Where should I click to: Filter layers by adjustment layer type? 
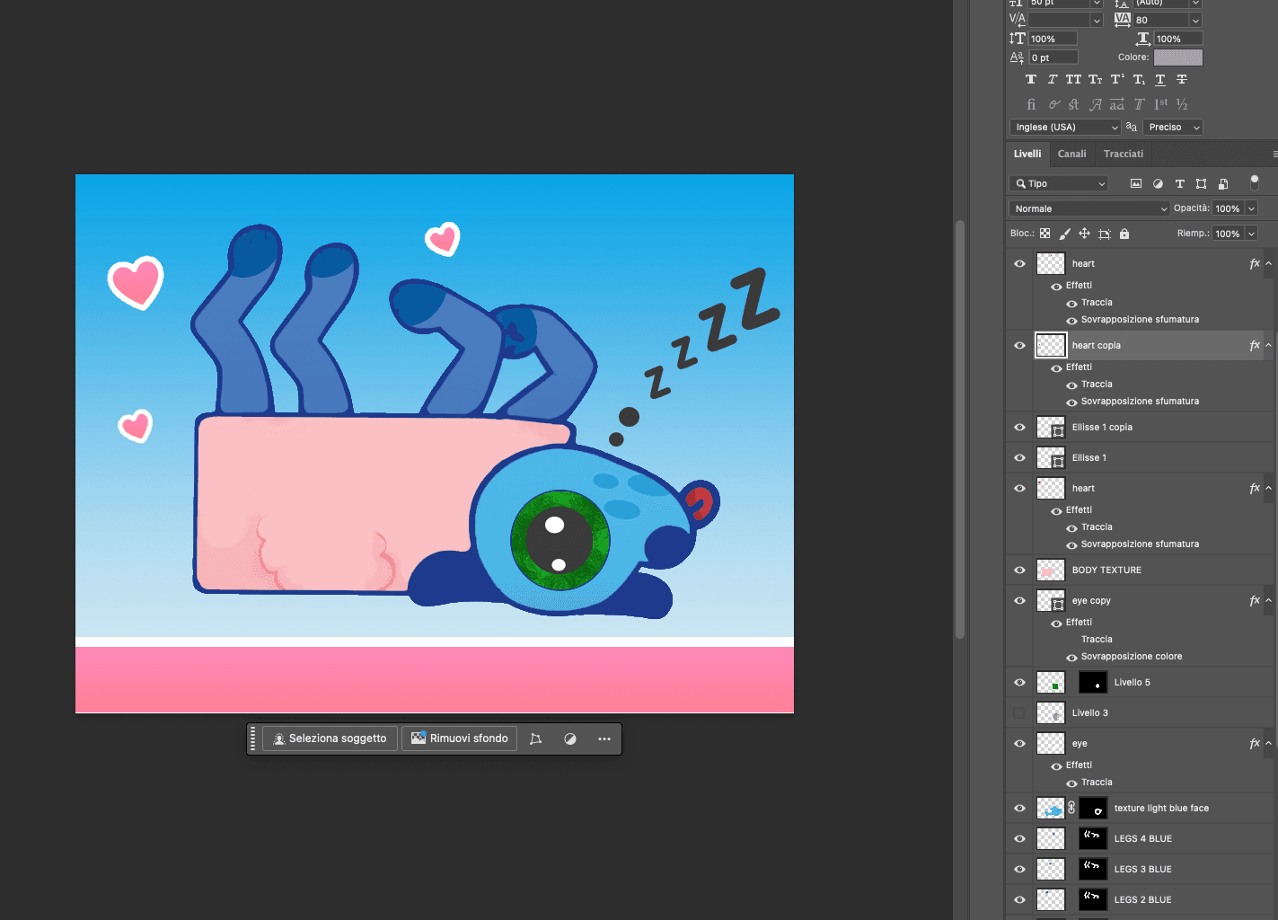point(1158,184)
